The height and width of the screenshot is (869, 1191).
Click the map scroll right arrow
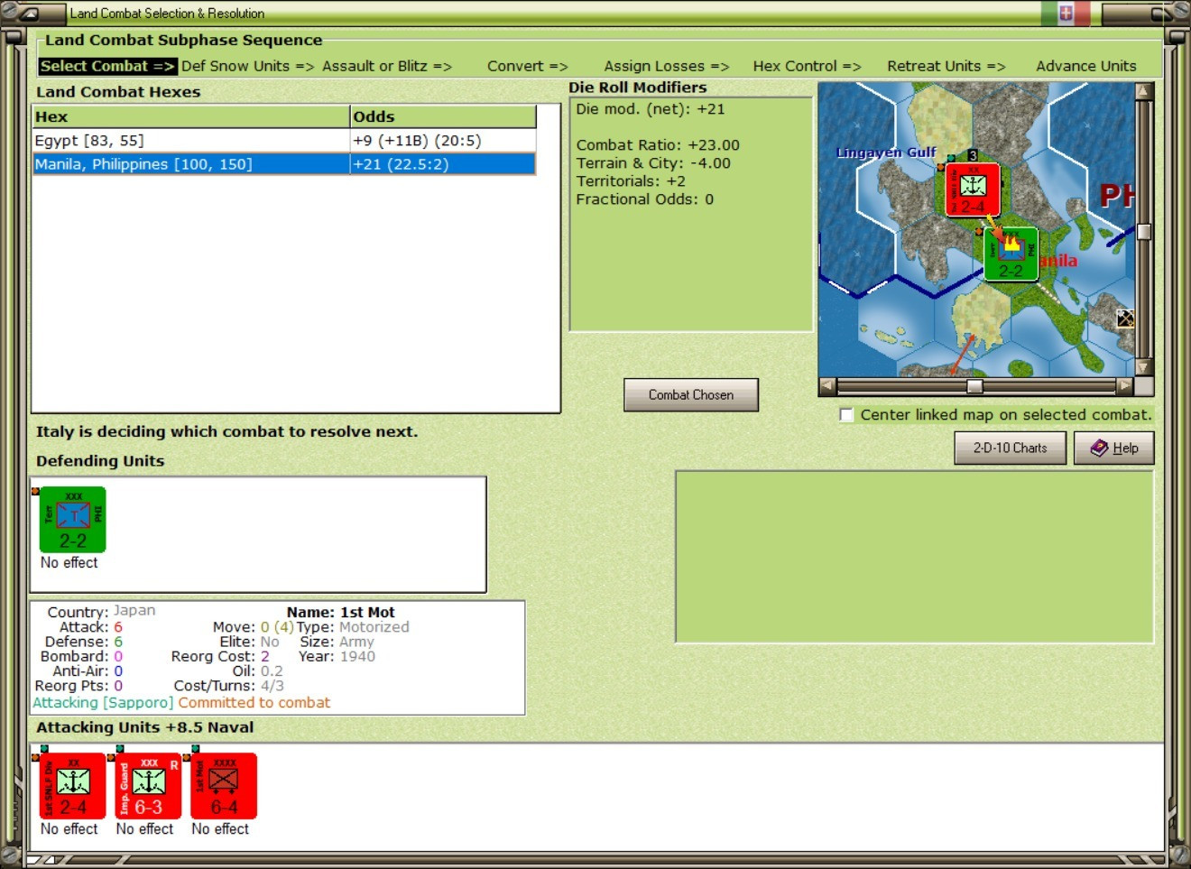[1124, 386]
